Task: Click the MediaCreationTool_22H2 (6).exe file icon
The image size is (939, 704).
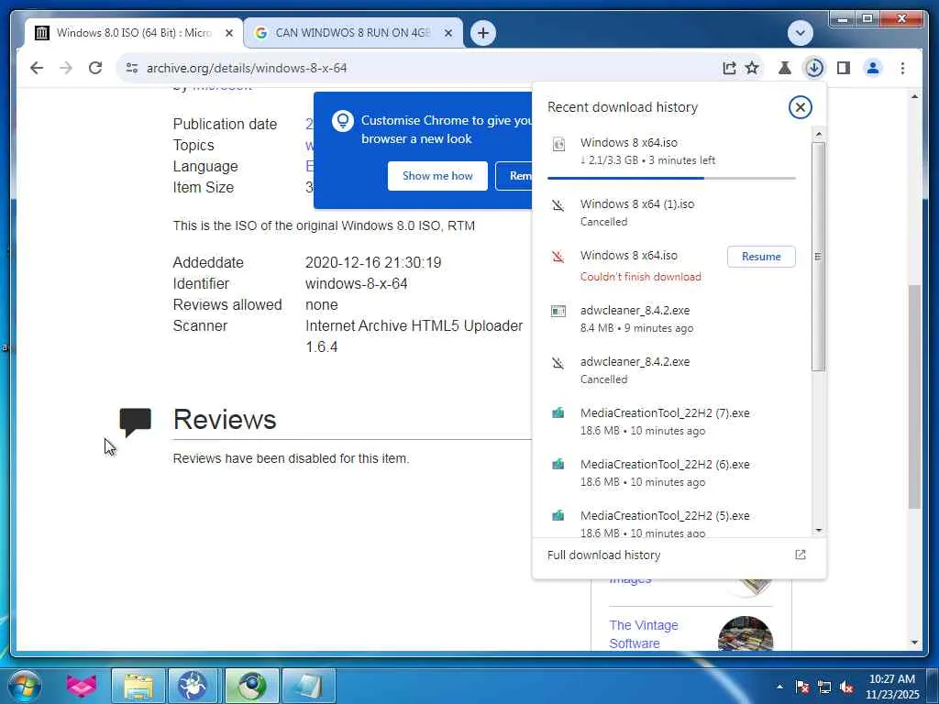Action: (558, 465)
